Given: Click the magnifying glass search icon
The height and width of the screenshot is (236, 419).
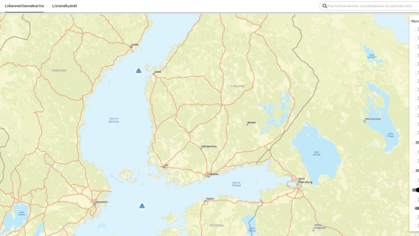Looking at the screenshot, I should tap(325, 6).
